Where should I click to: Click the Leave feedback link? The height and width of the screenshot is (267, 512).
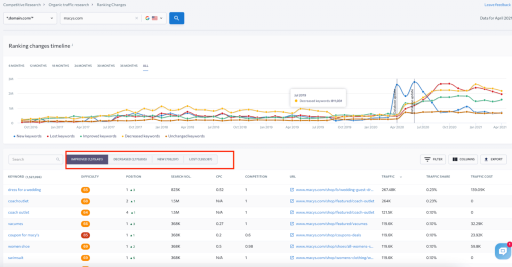497,5
